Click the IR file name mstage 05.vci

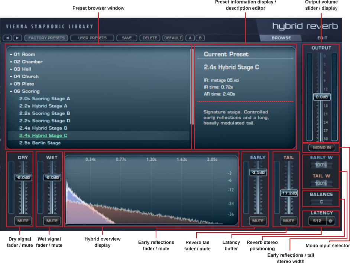[221, 80]
